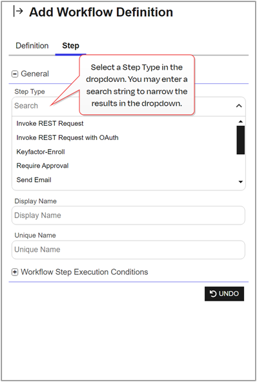Expand Workflow Step Execution Conditions plus icon
The image size is (257, 382).
(x=15, y=272)
